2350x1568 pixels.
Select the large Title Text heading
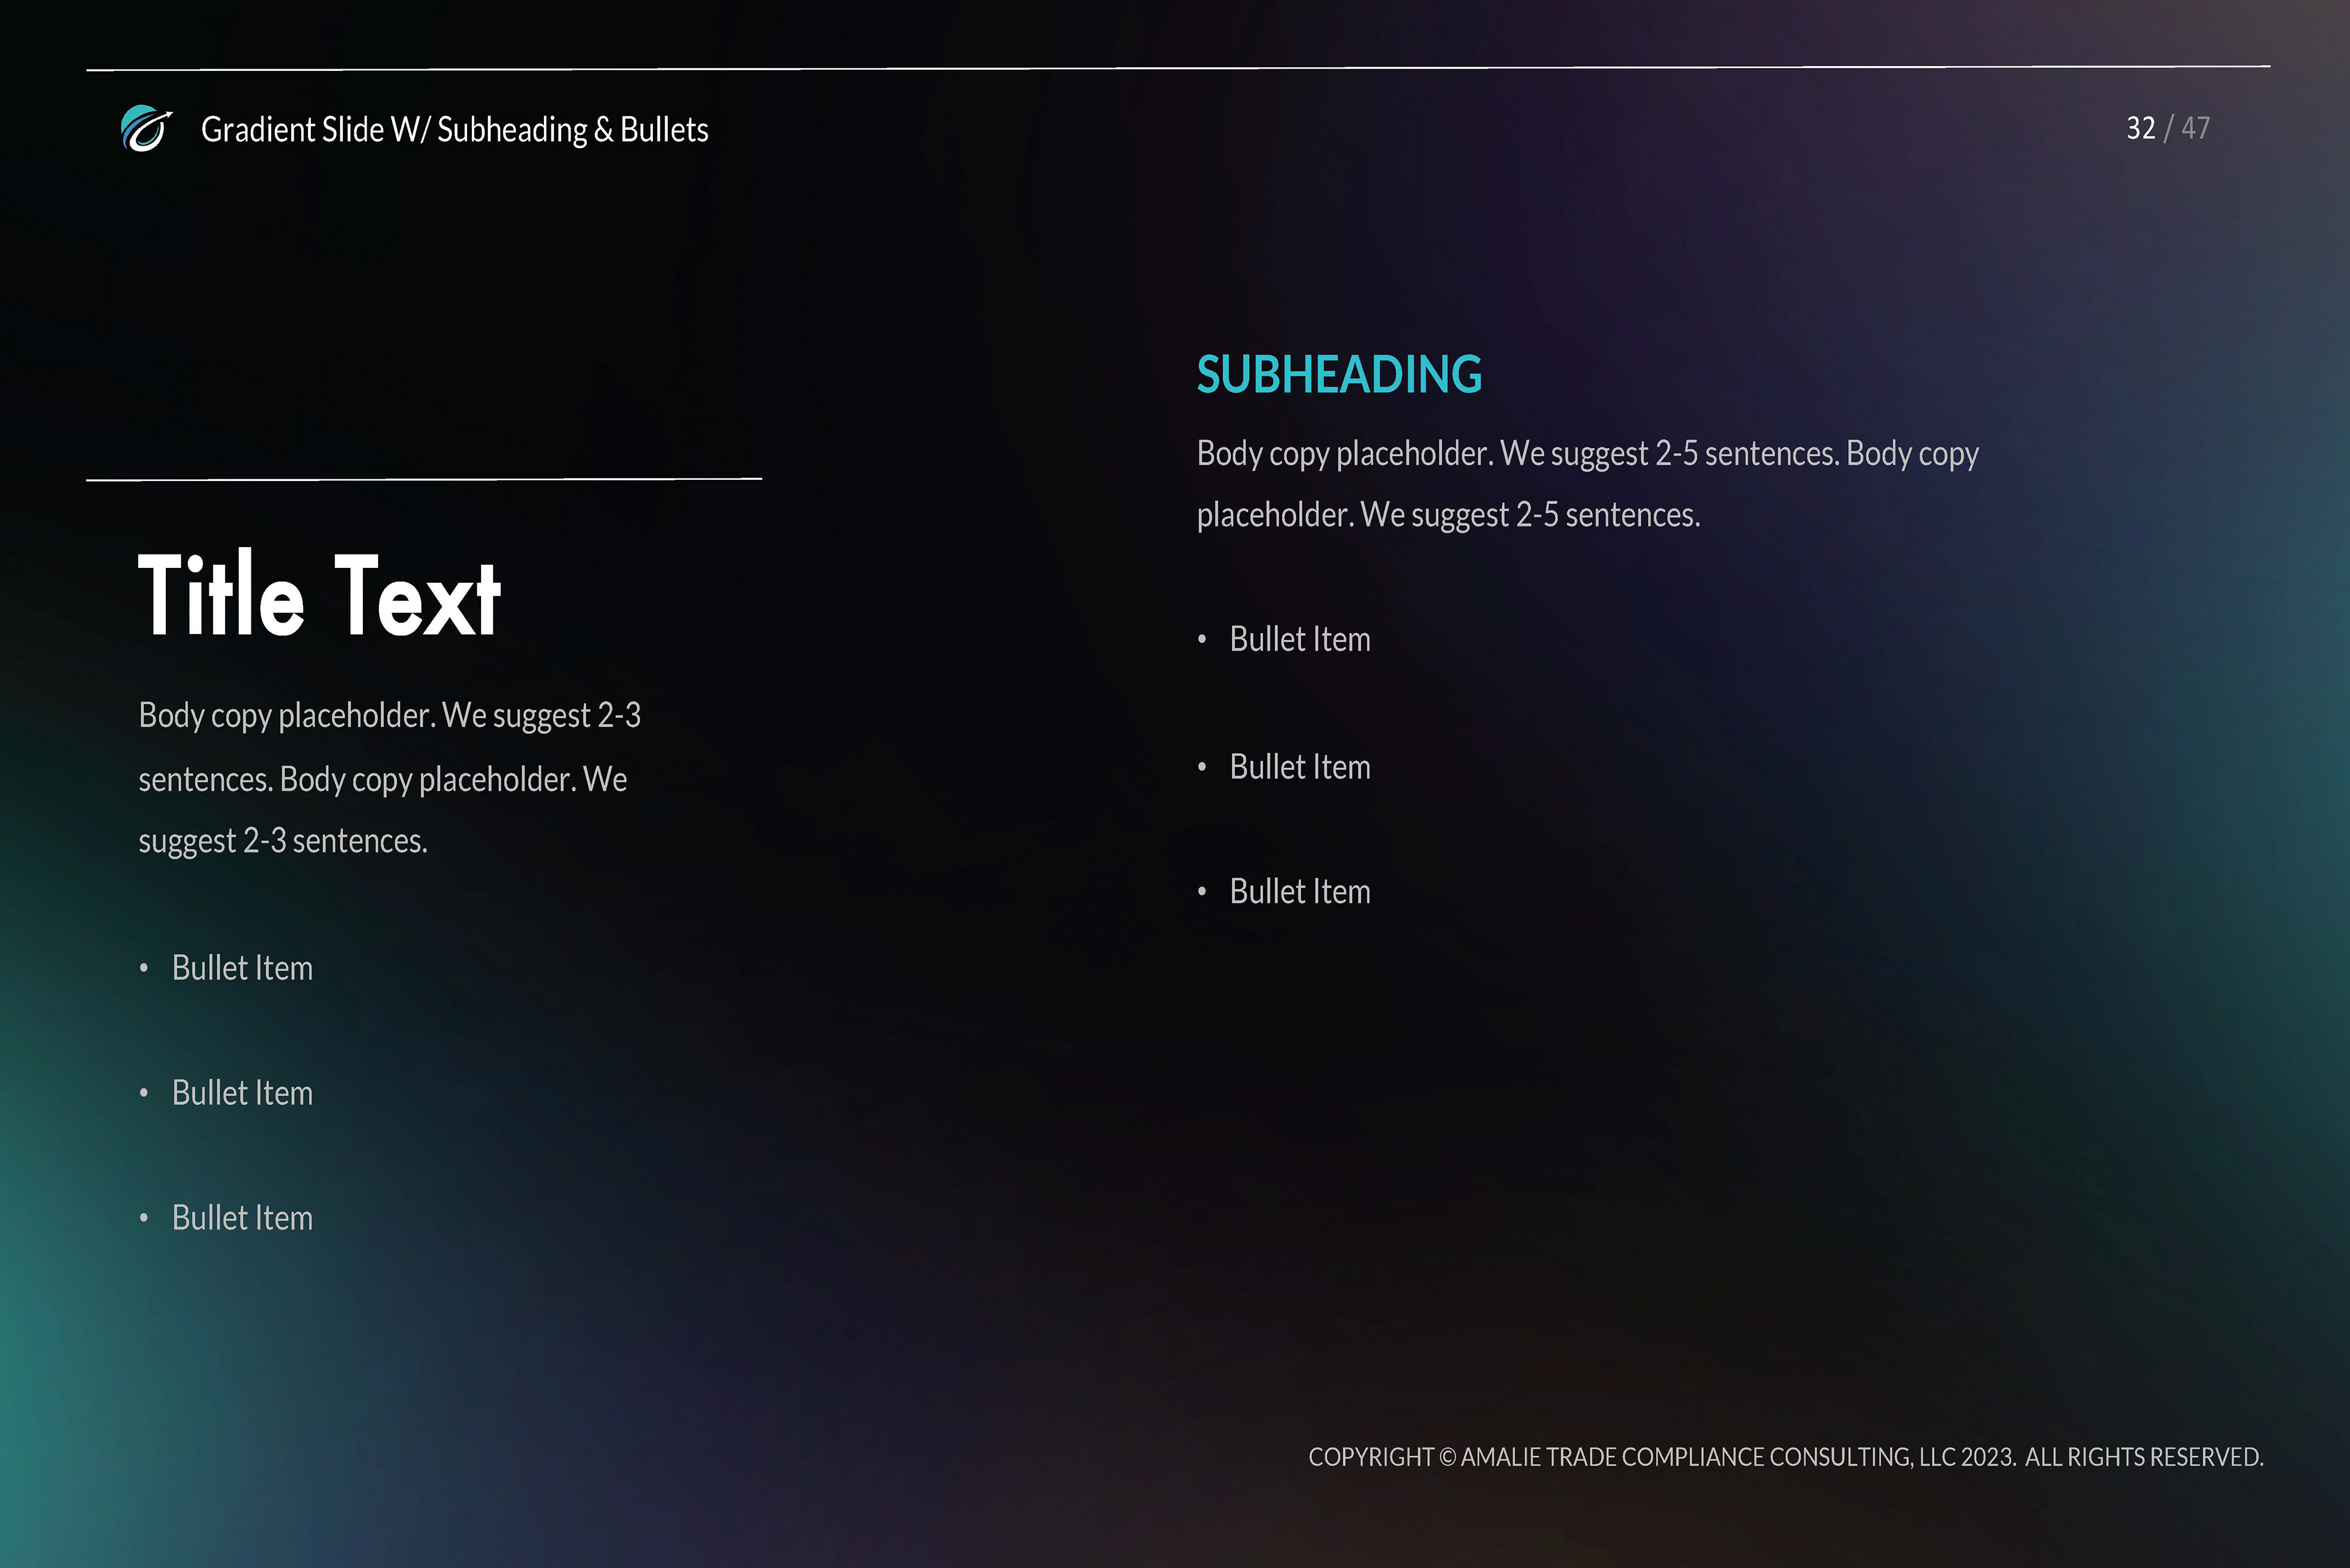(x=319, y=596)
